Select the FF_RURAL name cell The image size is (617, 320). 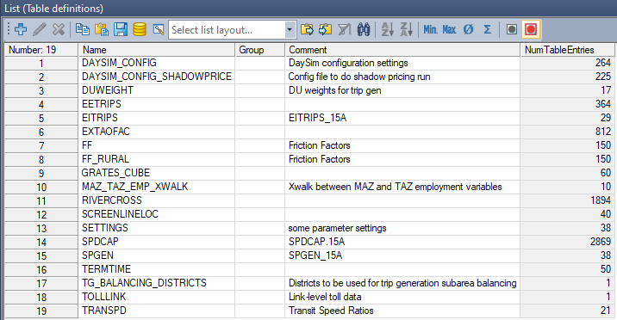point(157,159)
